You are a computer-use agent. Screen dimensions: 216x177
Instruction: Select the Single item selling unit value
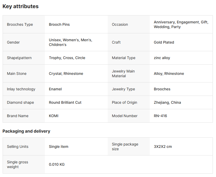[58, 147]
